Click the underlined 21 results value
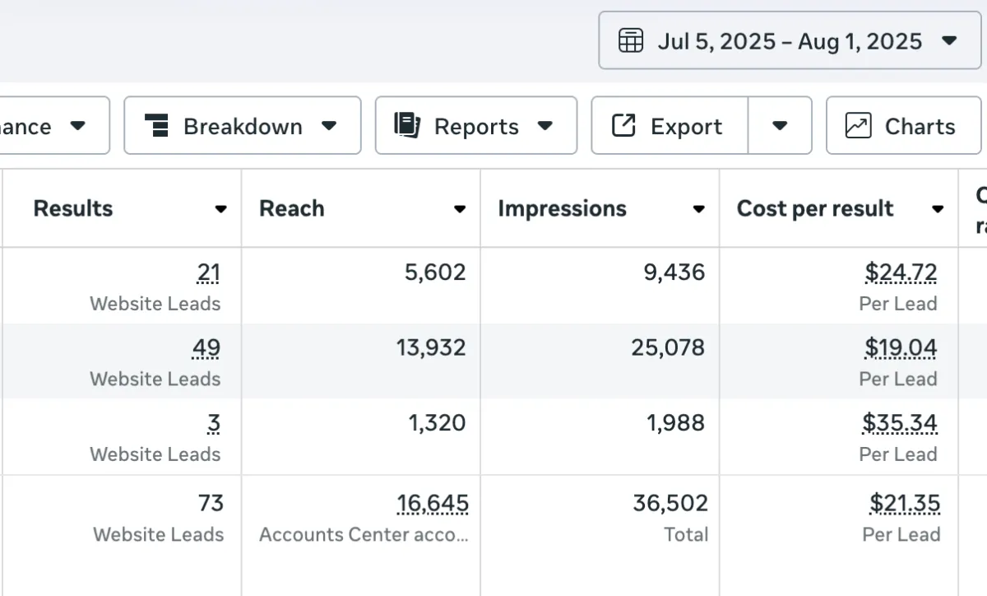The width and height of the screenshot is (987, 596). [209, 272]
